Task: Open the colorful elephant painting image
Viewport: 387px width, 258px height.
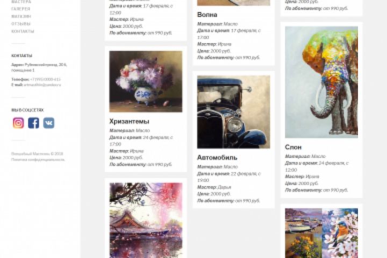Action: point(321,82)
